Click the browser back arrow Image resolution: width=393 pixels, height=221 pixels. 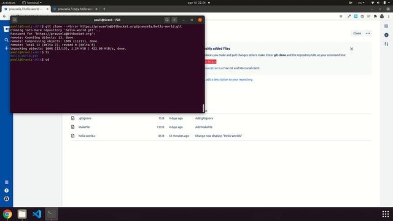[x=4, y=17]
